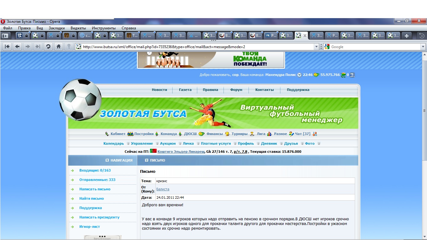Screen dimensions: 427x240
Task: Open Входящие: 0/163 inbox link
Action: click(95, 170)
